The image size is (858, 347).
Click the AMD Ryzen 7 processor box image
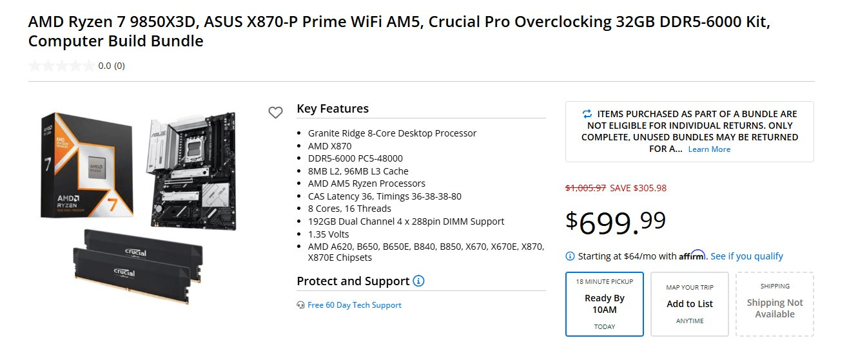(88, 165)
